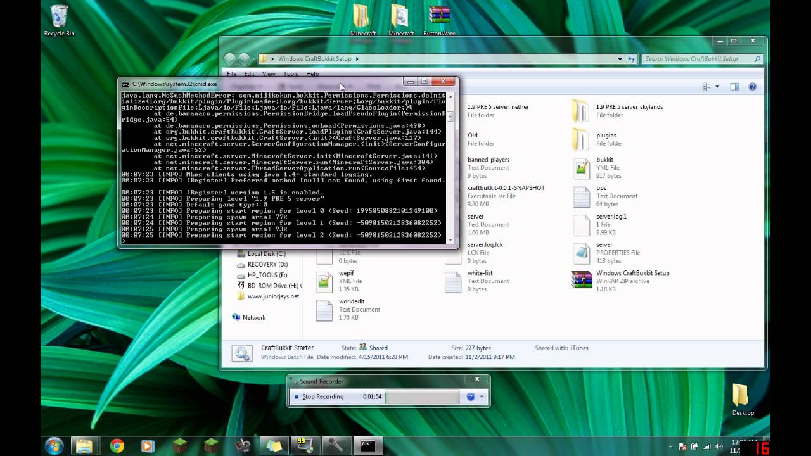Expand breadcrumb arrow before Windows CraftBukkit Setup
The height and width of the screenshot is (456, 811).
tap(272, 59)
